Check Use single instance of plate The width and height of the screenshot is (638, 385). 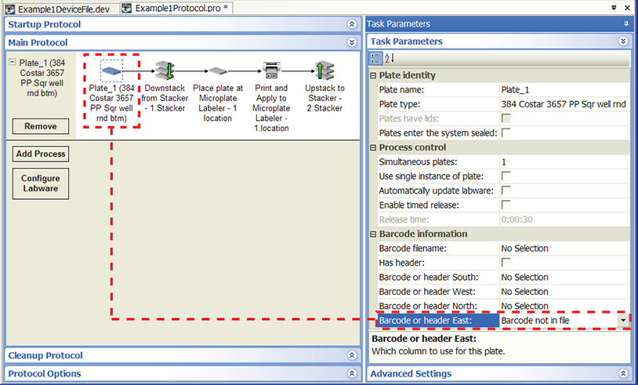506,176
